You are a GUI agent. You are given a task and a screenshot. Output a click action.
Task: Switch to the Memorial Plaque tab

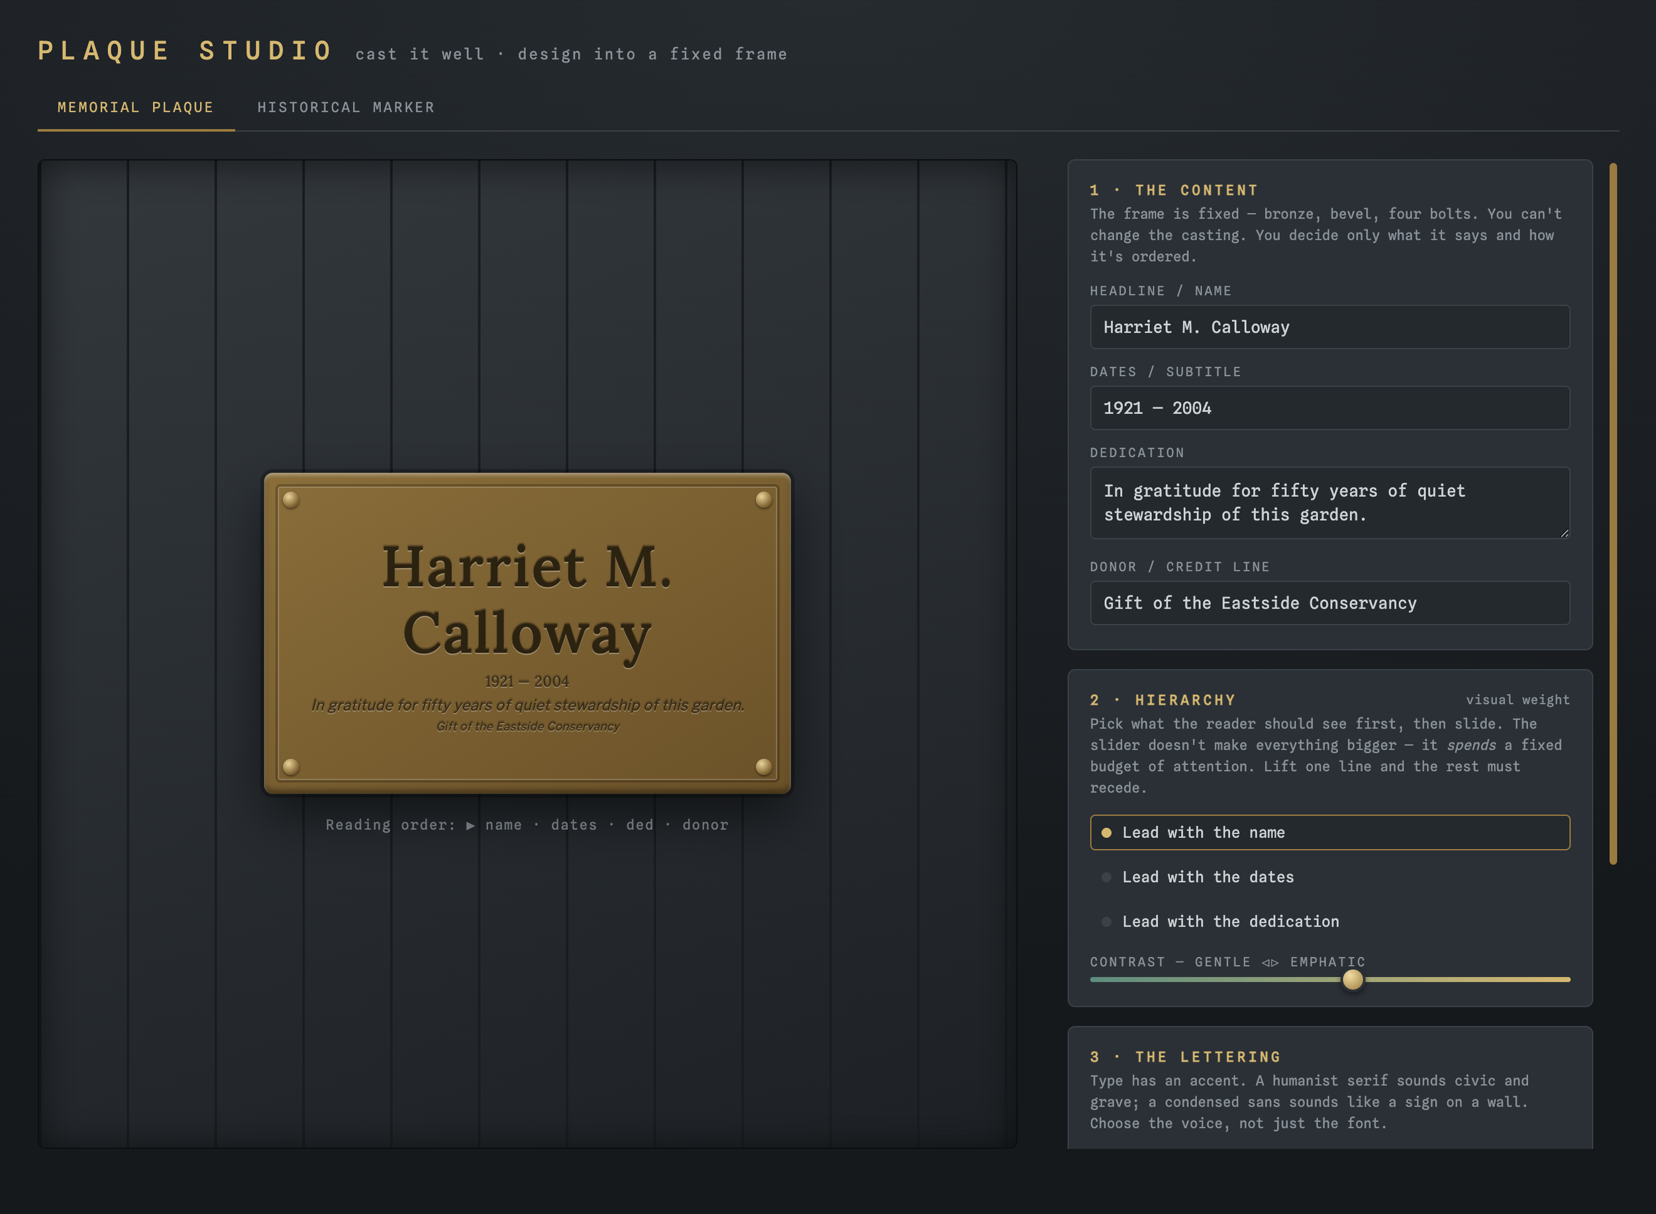tap(136, 107)
